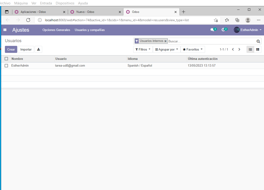264x190 pixels.
Task: Click the search magnifier icon
Action: pos(258,41)
